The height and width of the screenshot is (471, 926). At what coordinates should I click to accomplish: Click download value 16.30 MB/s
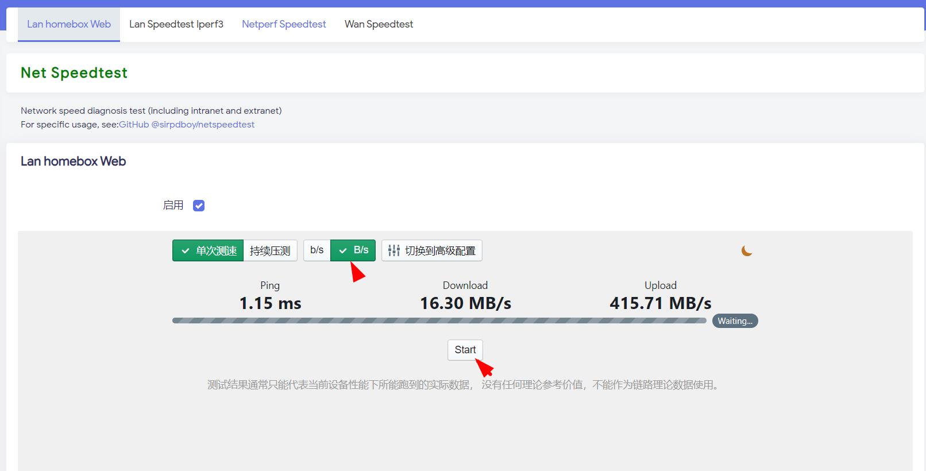tap(465, 303)
